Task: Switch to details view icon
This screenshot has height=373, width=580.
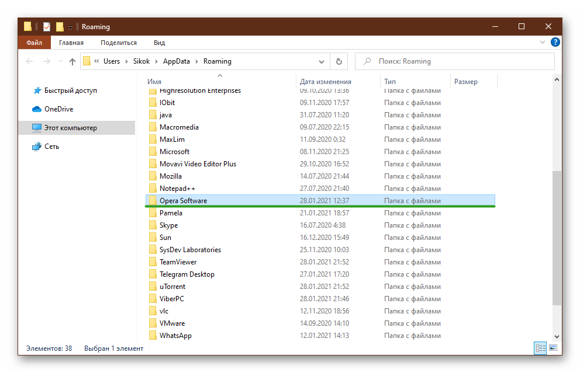Action: [540, 348]
